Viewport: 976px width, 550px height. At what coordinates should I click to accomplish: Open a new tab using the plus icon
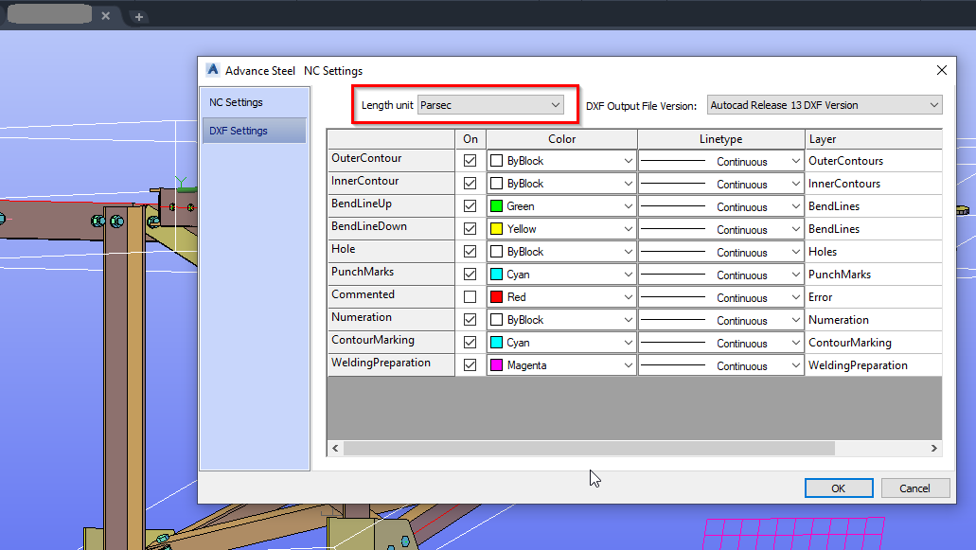point(138,15)
